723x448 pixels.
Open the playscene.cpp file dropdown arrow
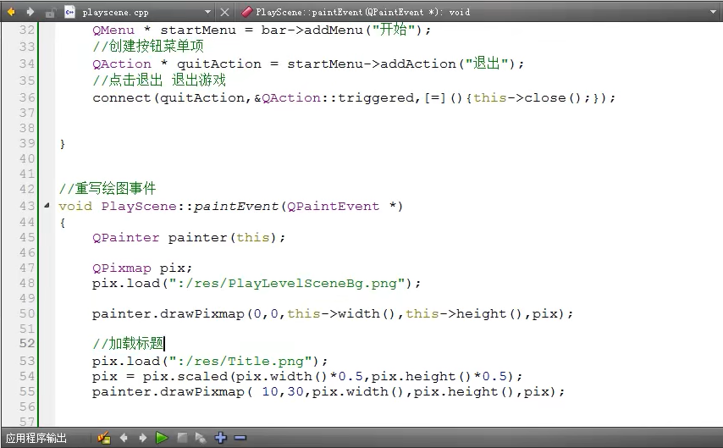pos(208,12)
